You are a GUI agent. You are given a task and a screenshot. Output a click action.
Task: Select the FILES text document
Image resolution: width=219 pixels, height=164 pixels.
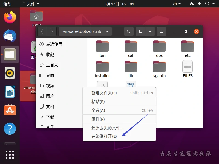188,69
